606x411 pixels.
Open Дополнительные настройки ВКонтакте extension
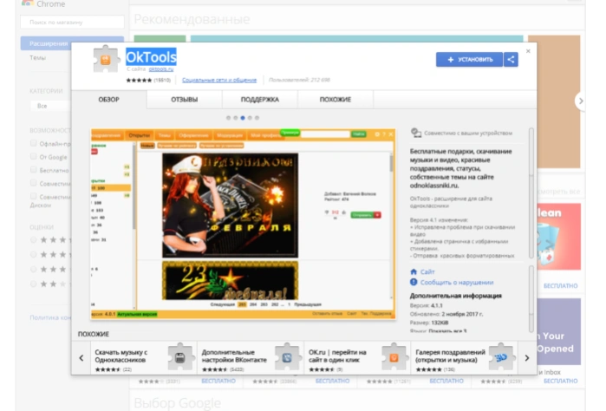(251, 358)
